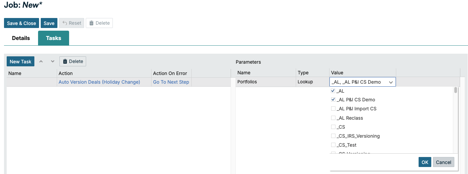Image resolution: width=468 pixels, height=174 pixels.
Task: Click the Reset button with undo arrow
Action: pyautogui.click(x=72, y=23)
